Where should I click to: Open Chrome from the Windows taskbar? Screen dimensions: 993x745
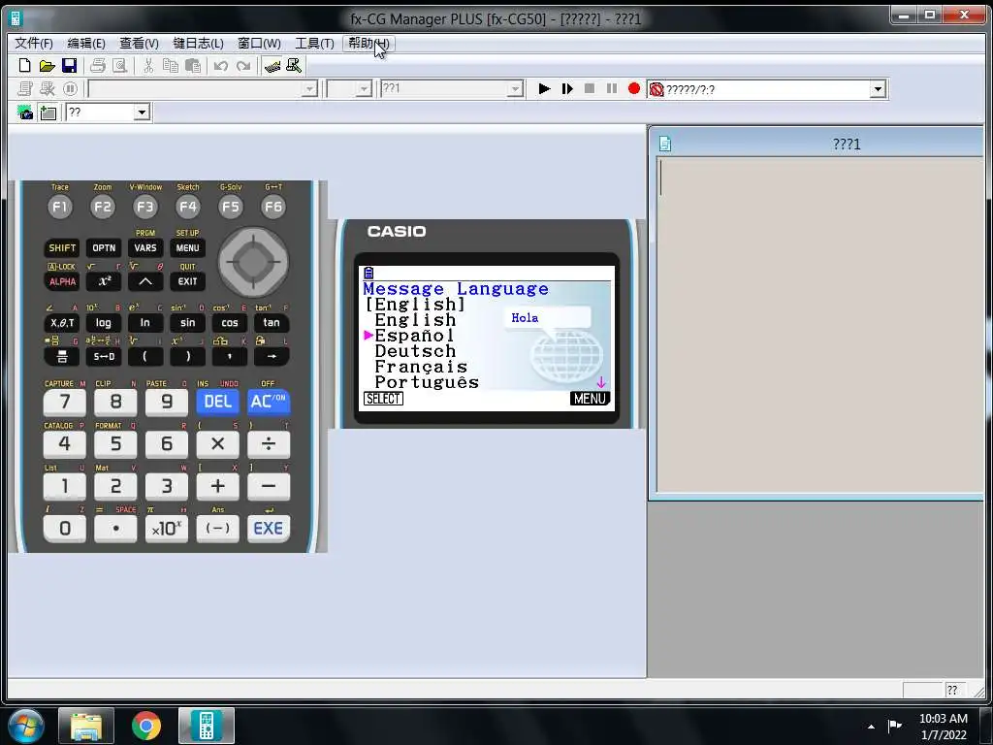tap(146, 726)
